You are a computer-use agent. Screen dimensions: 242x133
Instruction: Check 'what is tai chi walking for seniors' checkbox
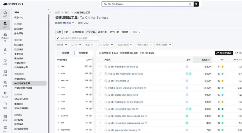point(101,88)
